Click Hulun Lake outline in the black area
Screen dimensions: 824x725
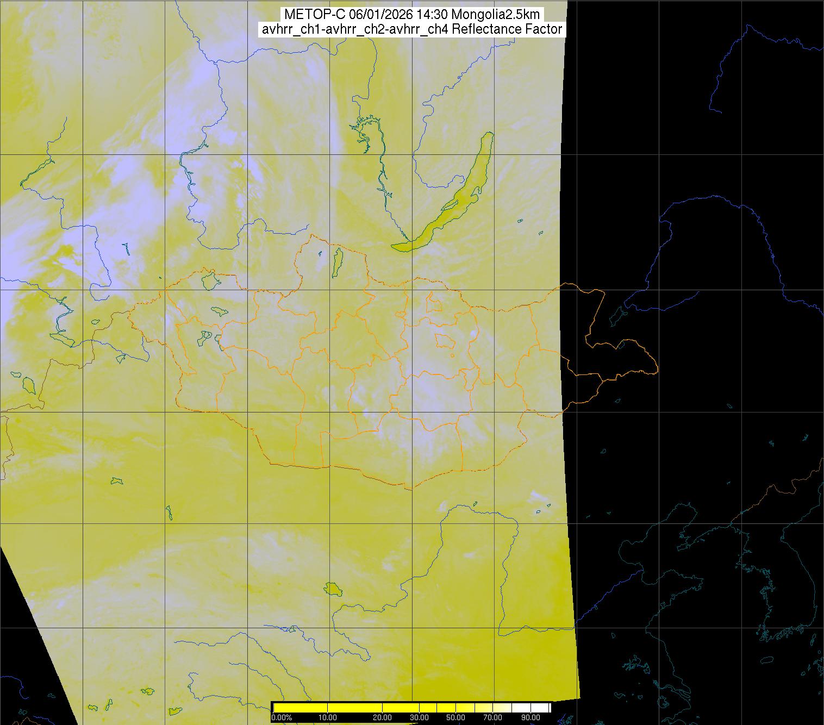coord(618,314)
